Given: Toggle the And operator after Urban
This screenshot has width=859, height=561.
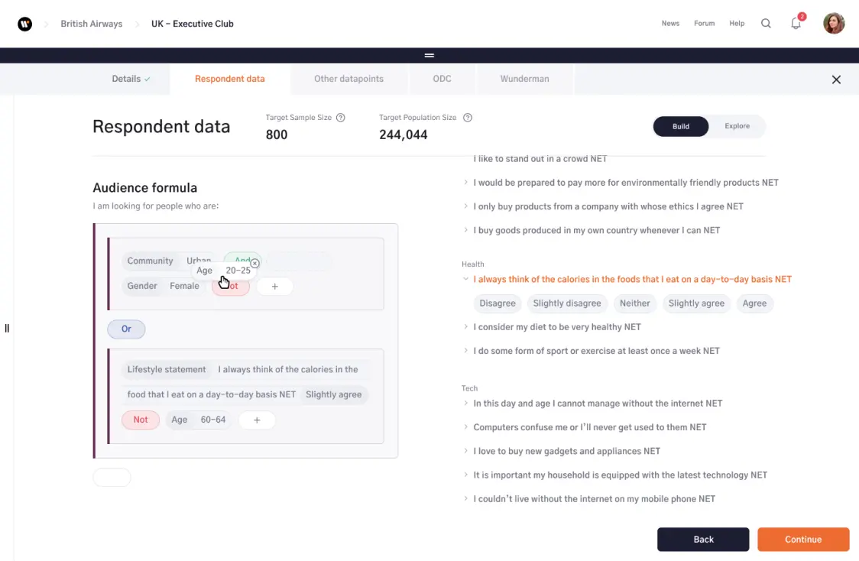Looking at the screenshot, I should pyautogui.click(x=243, y=259).
